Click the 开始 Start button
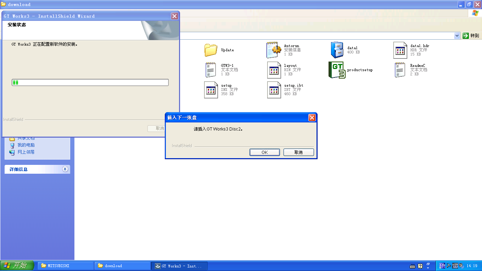This screenshot has height=271, width=482. pyautogui.click(x=17, y=266)
